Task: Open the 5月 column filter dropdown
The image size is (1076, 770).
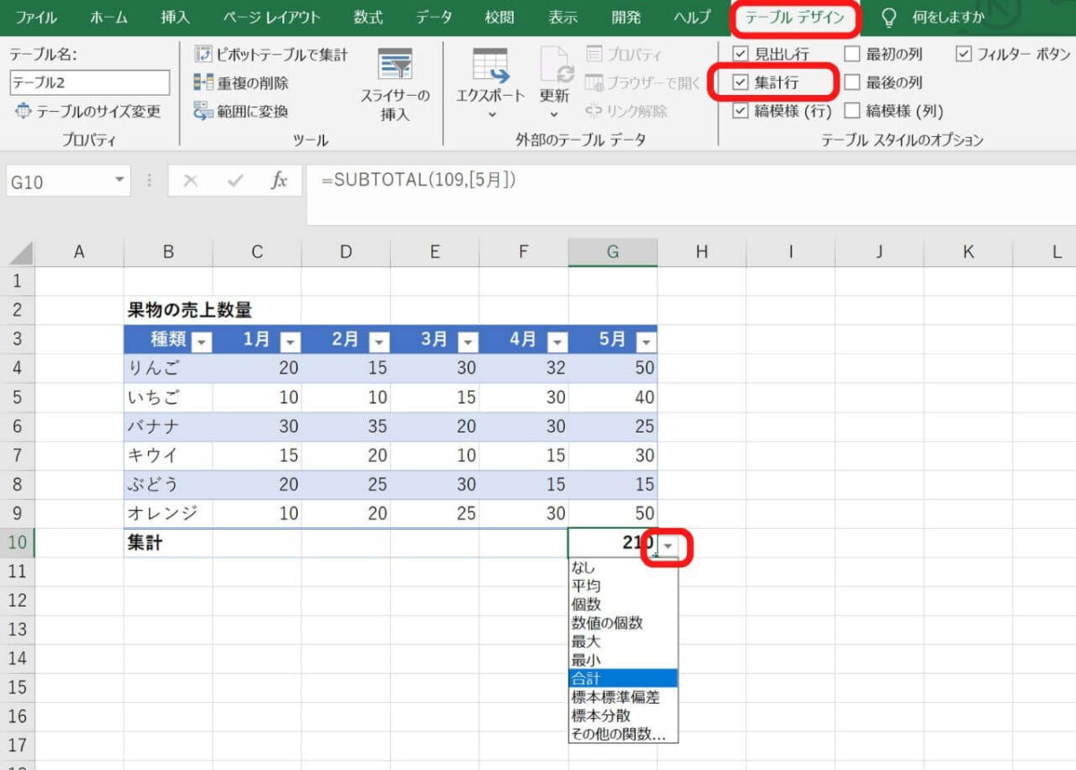Action: (646, 342)
